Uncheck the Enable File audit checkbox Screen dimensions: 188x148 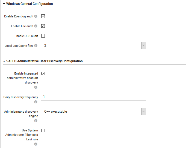[x=43, y=26]
